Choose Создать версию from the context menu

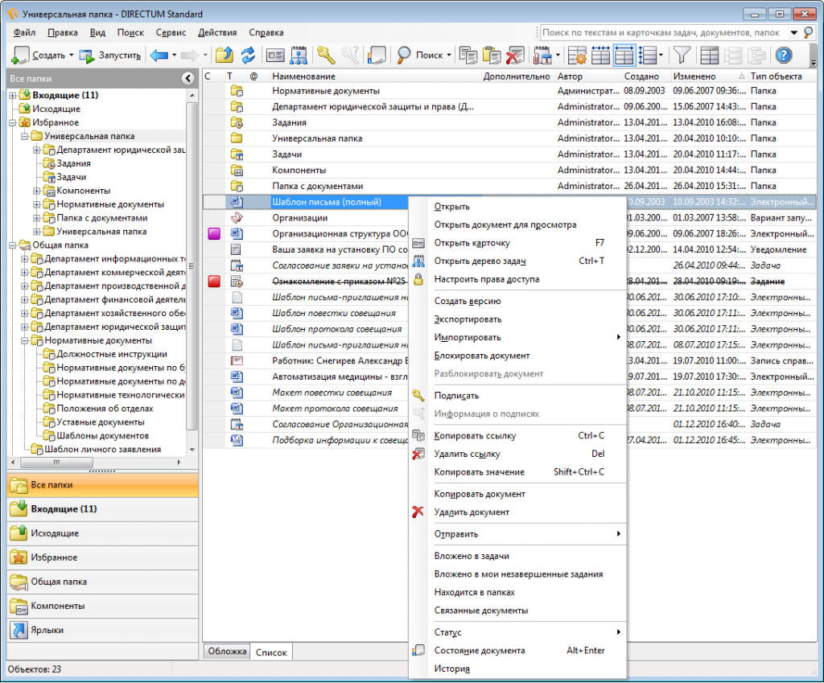point(517,301)
